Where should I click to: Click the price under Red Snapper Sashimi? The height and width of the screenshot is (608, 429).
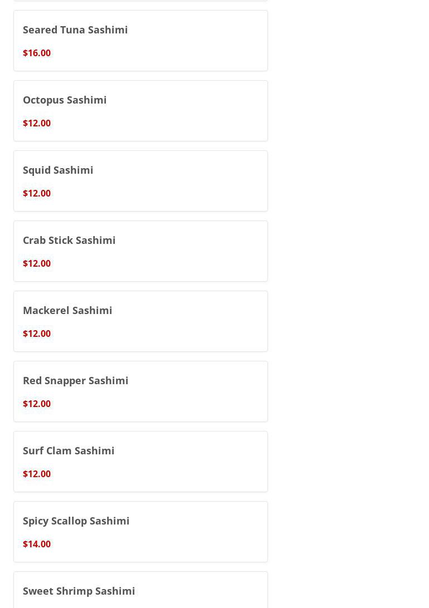point(37,404)
